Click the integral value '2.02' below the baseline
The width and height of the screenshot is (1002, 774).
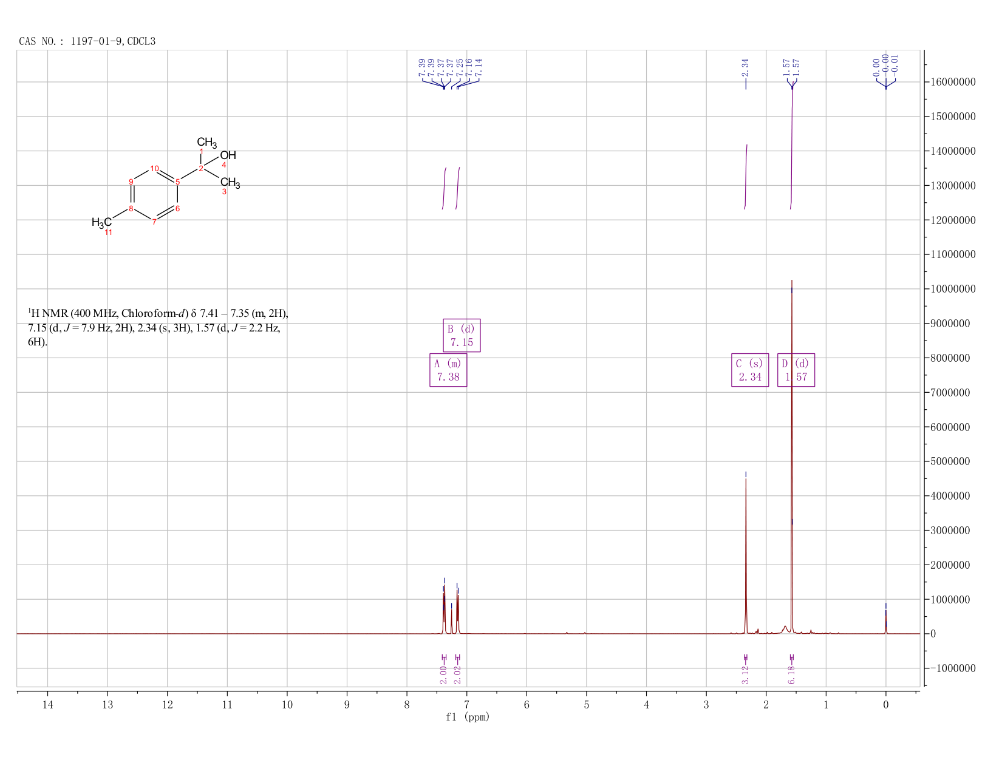tap(458, 674)
